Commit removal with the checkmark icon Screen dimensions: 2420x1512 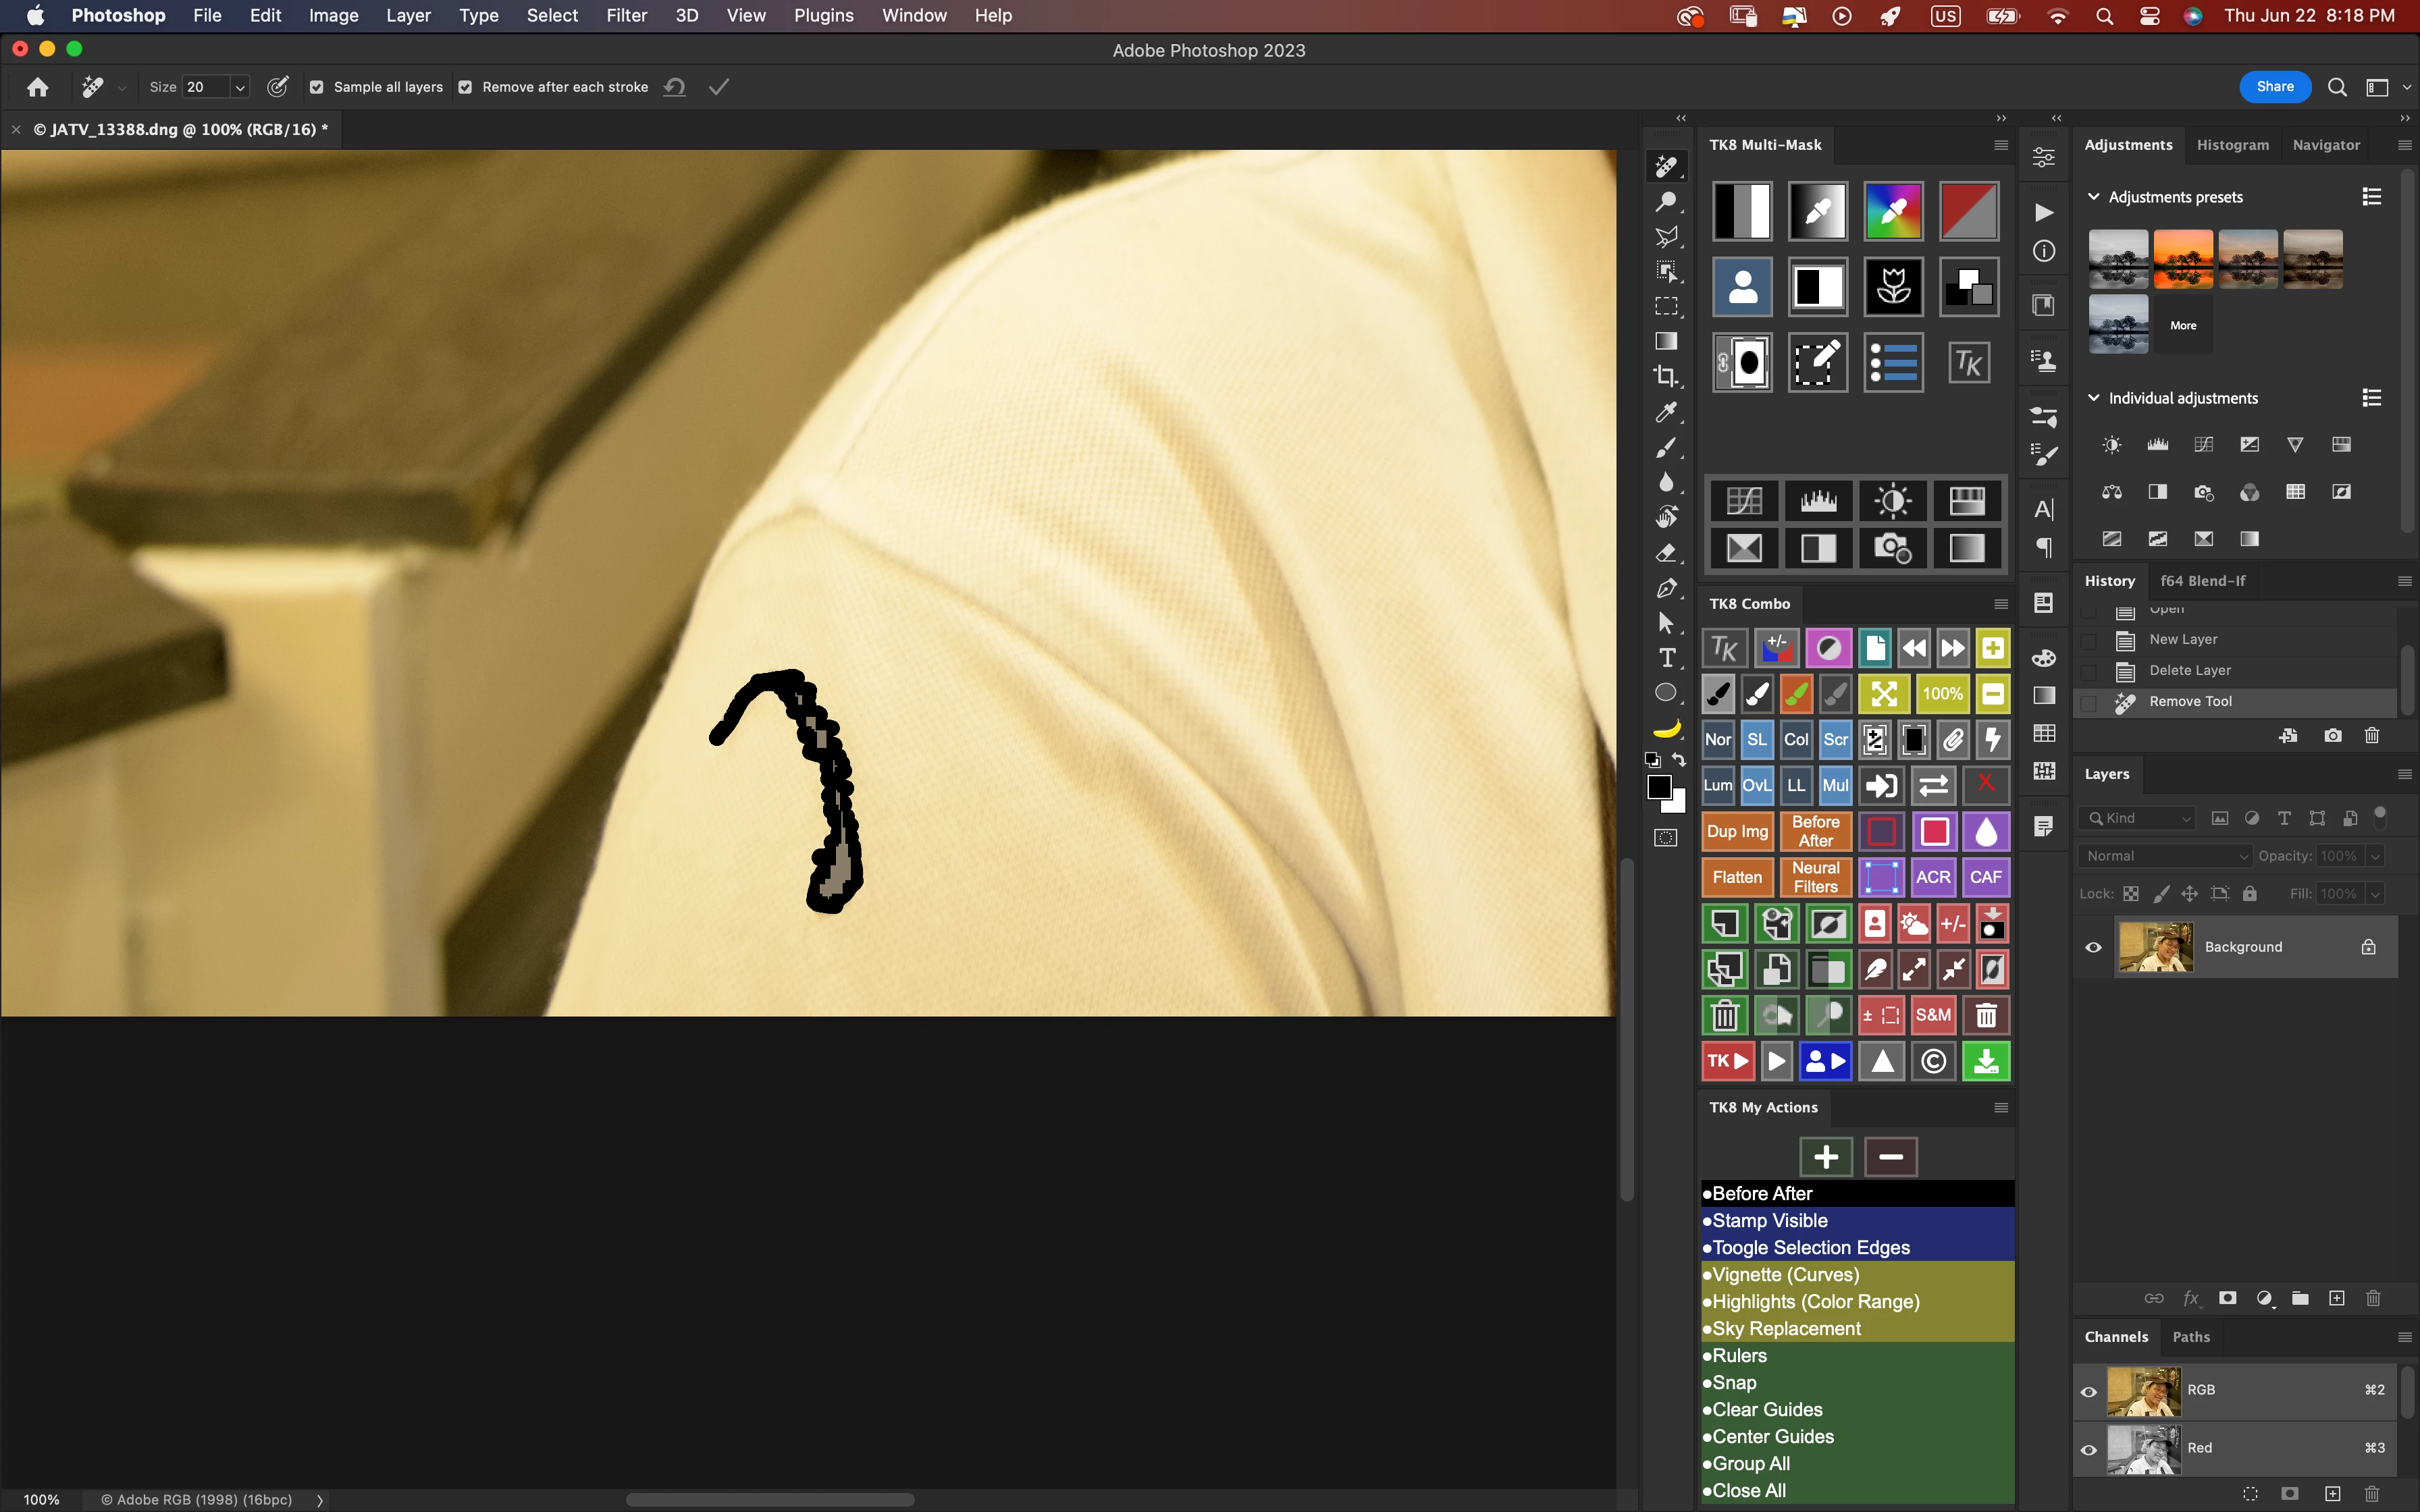click(x=718, y=87)
